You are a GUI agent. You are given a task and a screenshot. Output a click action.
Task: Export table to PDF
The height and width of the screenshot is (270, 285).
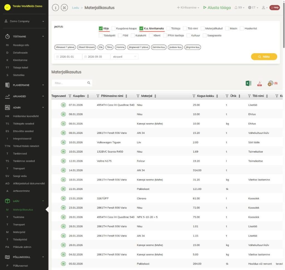click(259, 83)
